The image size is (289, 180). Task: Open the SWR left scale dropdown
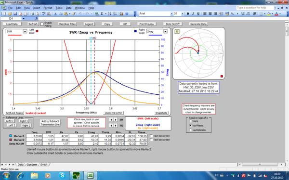tap(25, 31)
